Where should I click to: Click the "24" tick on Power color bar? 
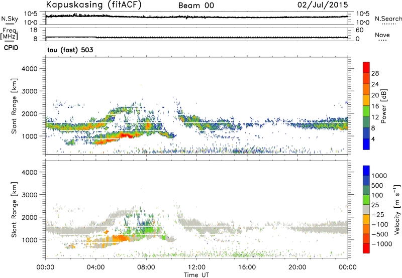coord(375,84)
